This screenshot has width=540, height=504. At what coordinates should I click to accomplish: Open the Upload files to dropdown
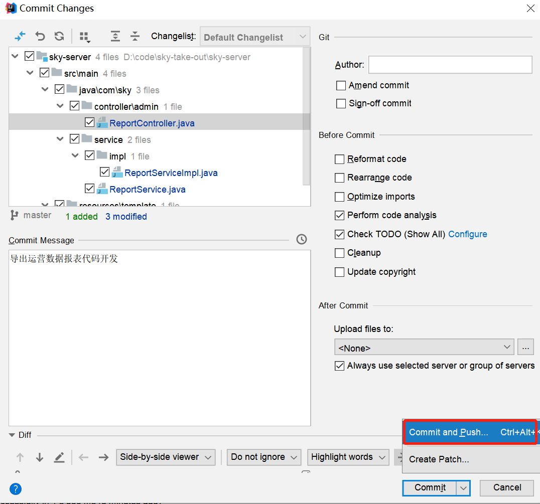coord(424,348)
